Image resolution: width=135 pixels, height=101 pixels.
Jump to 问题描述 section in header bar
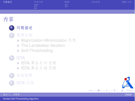click(x=8, y=2)
